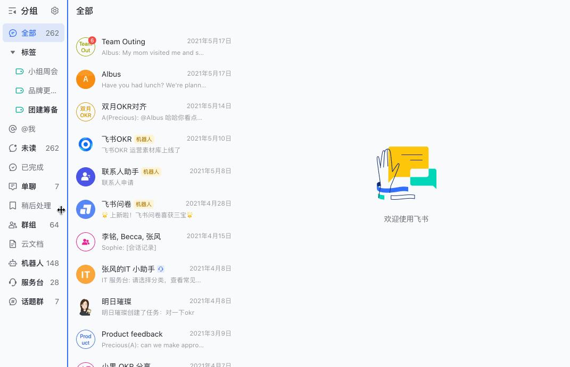Click the 机器人 robot icon
This screenshot has width=570, height=367.
click(13, 263)
